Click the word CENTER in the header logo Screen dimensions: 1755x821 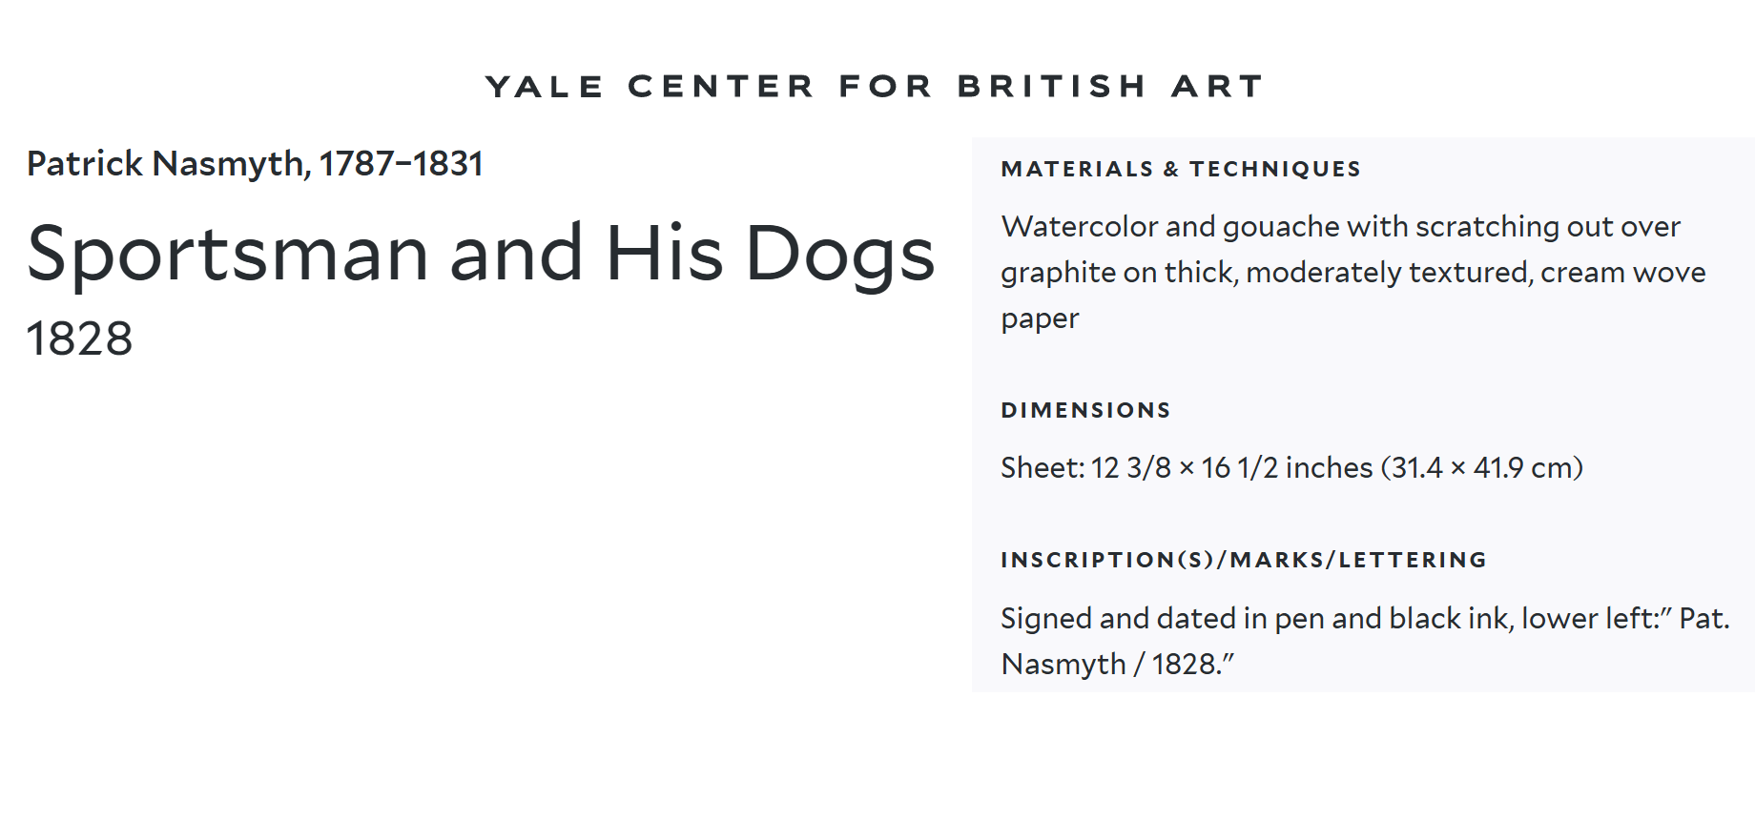pyautogui.click(x=720, y=86)
